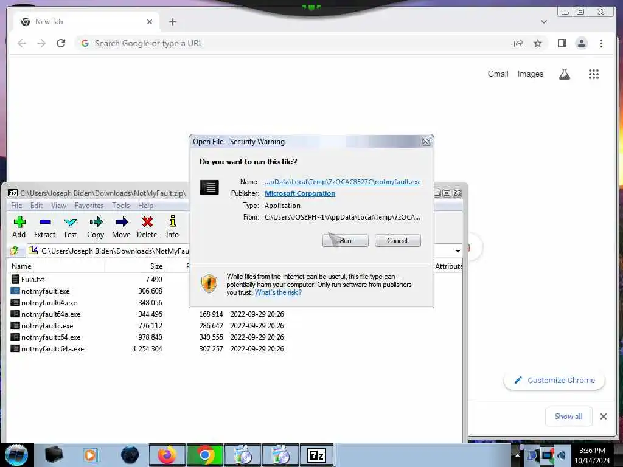This screenshot has width=623, height=467.
Task: Dismiss the Chrome downloads bar
Action: click(604, 417)
